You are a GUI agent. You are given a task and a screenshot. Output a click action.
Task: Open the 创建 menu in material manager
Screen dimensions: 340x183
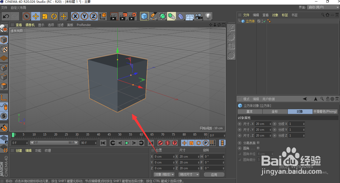(x=19, y=151)
